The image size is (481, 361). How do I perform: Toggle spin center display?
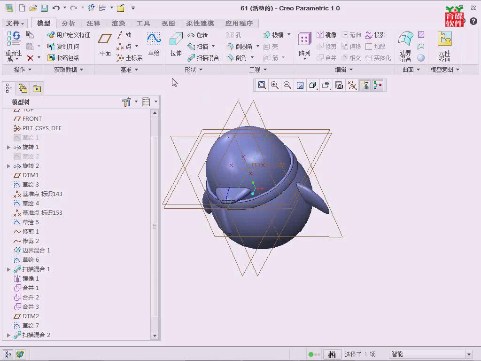point(378,85)
